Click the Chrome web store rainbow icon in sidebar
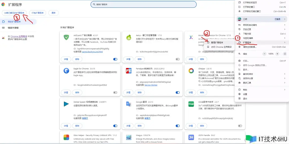Screen dimensions: 289x144 point(3,38)
